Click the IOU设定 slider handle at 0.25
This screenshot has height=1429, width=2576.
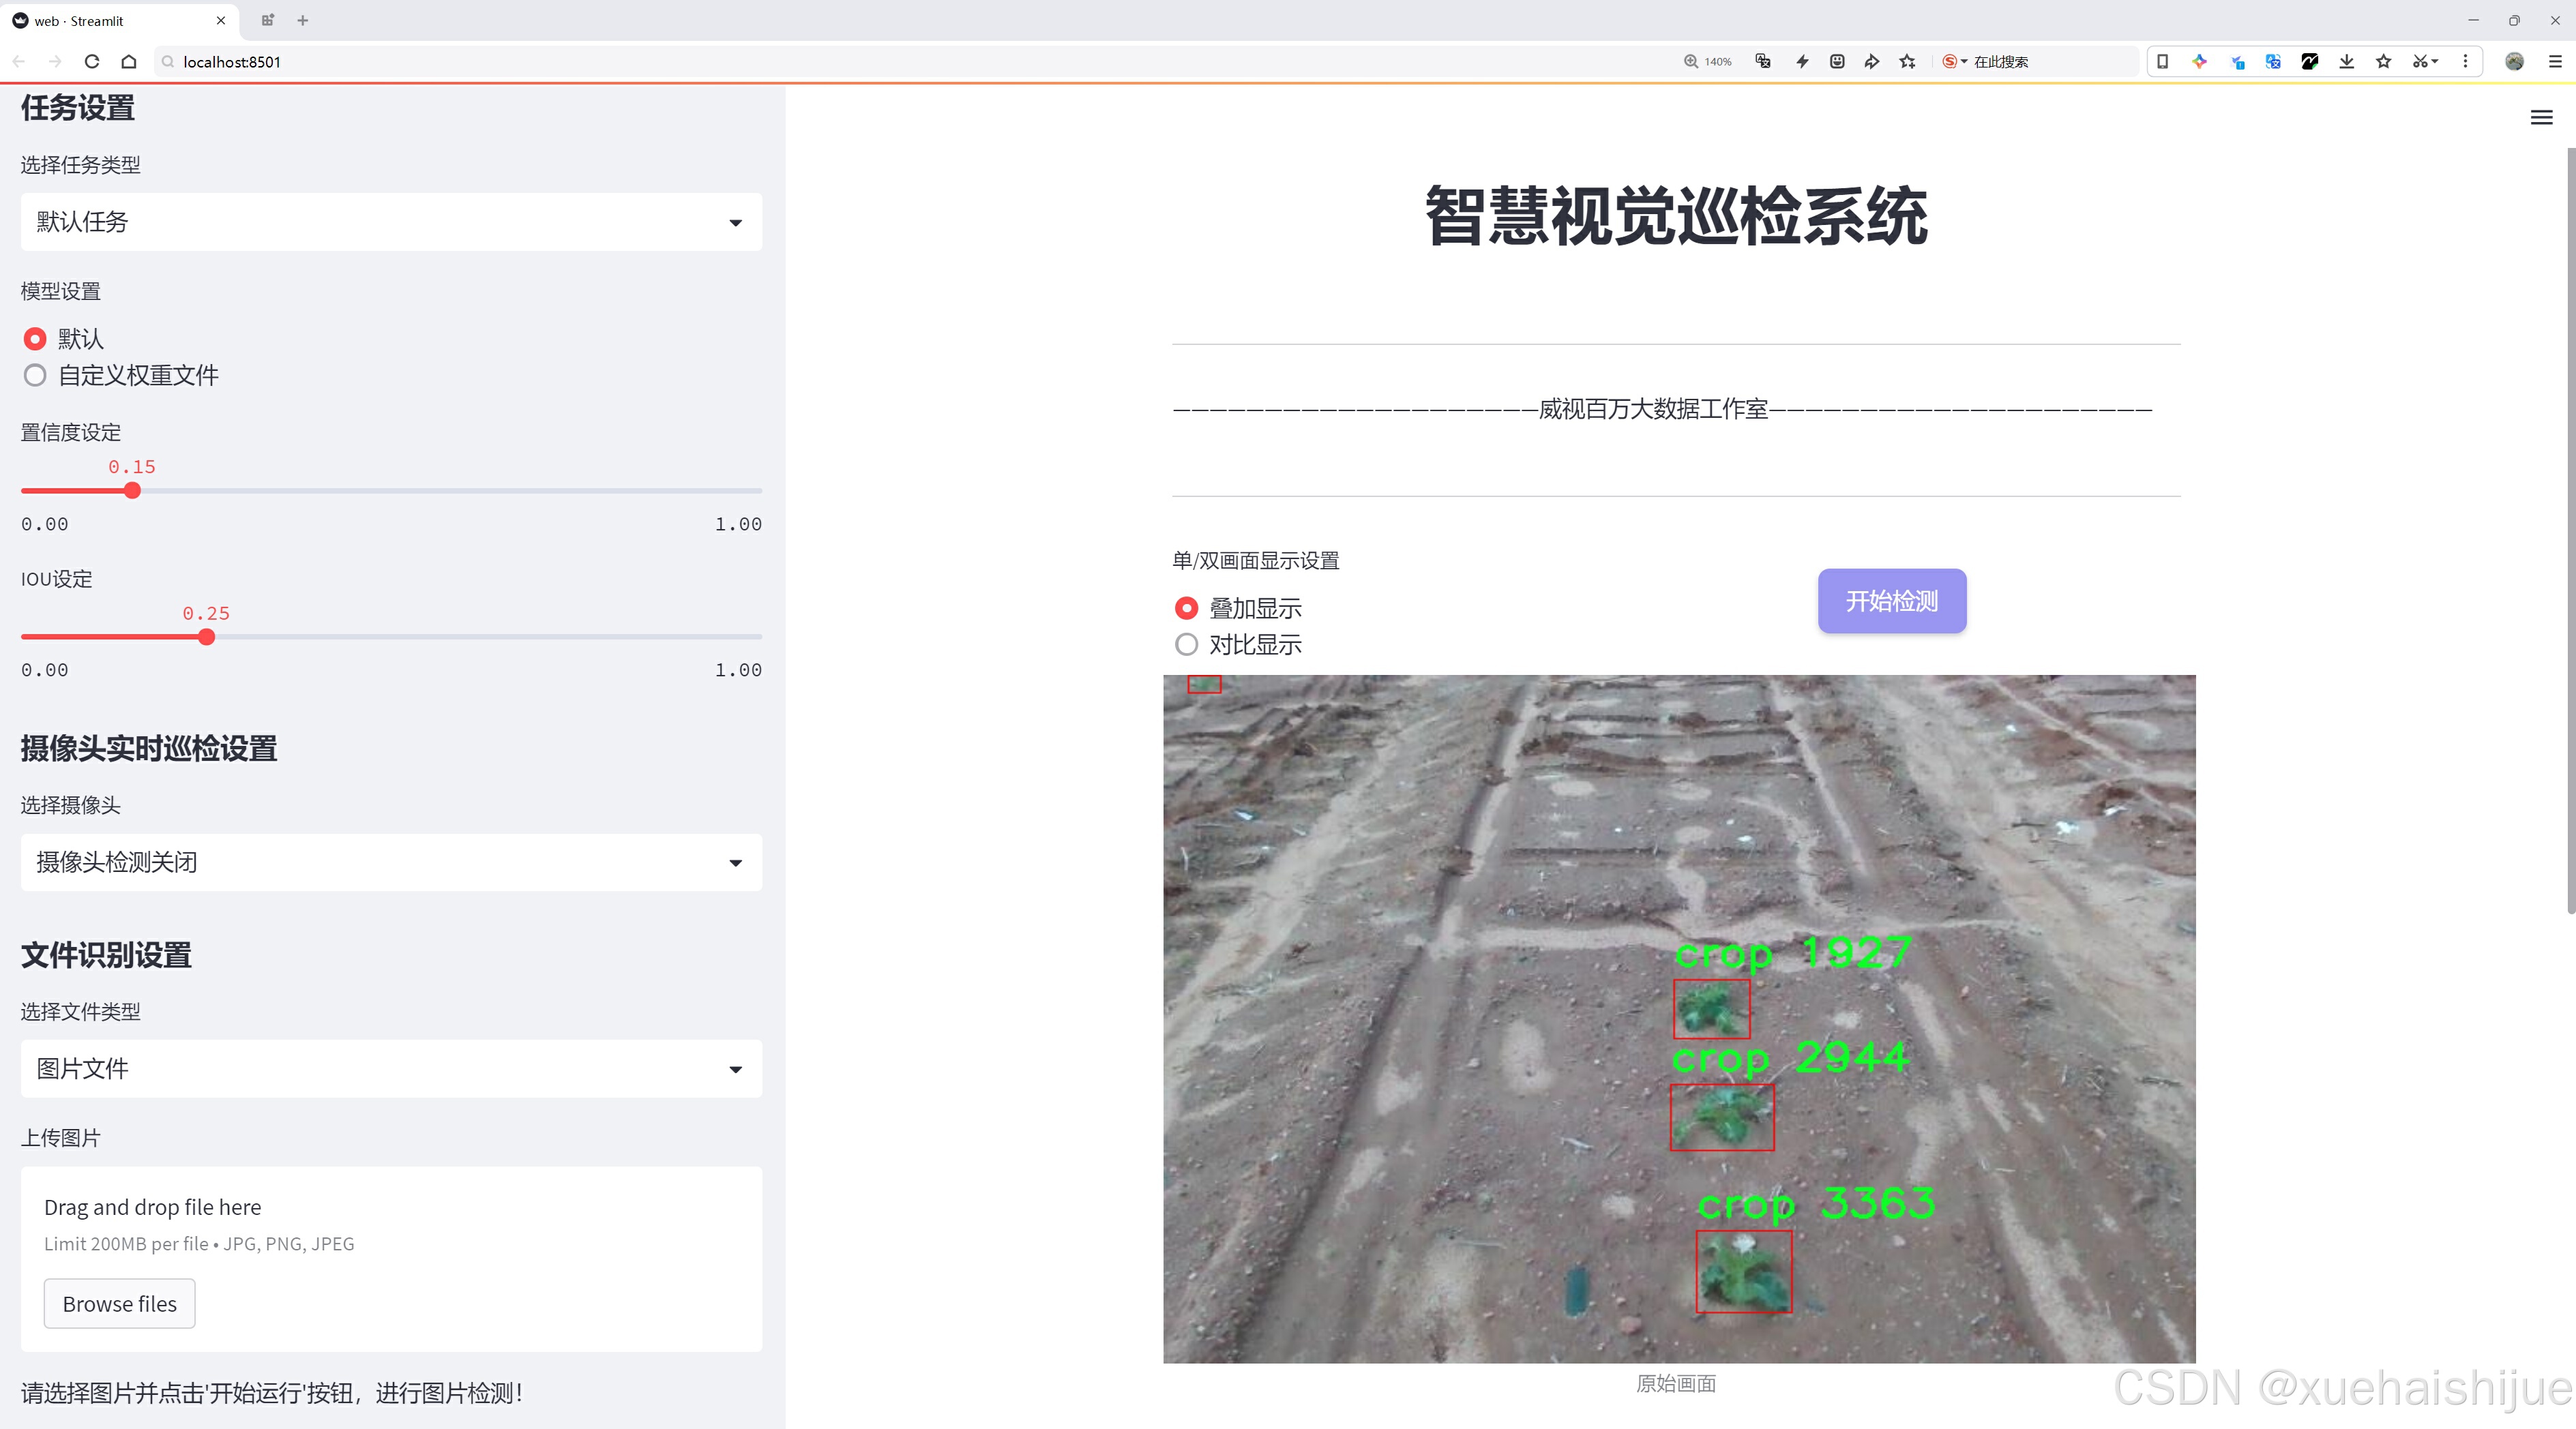[x=206, y=637]
